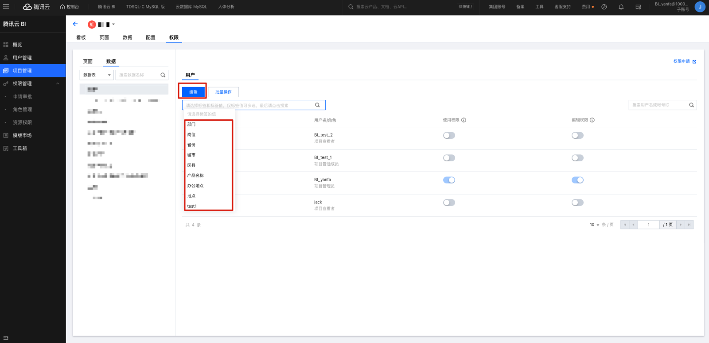Viewport: 709px width, 343px height.
Task: Click the tag search magnifier icon
Action: point(317,105)
